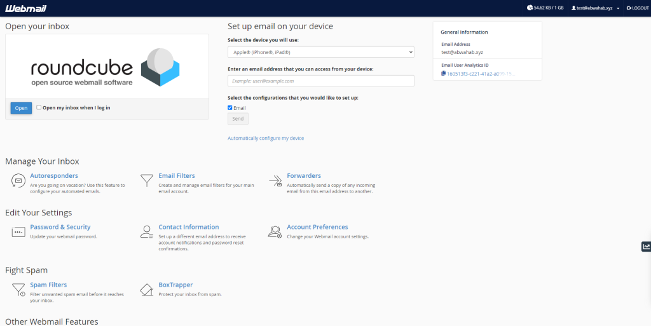651x326 pixels.
Task: Click the BoxTrapper icon
Action: pos(147,290)
